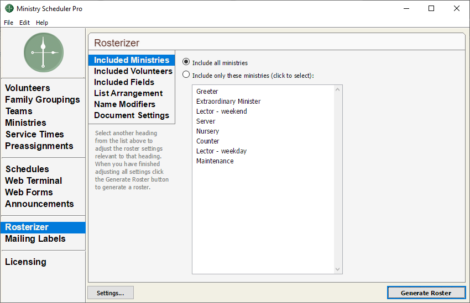Open the Settings... button
The image size is (470, 303).
point(110,293)
